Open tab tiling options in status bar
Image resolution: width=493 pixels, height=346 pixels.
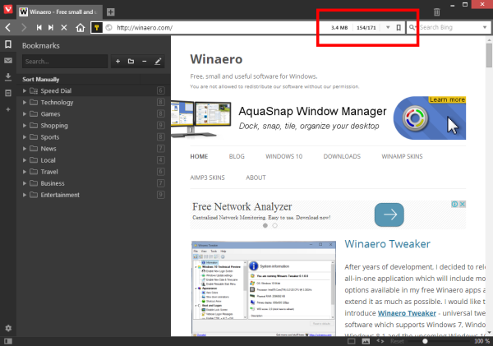point(352,341)
